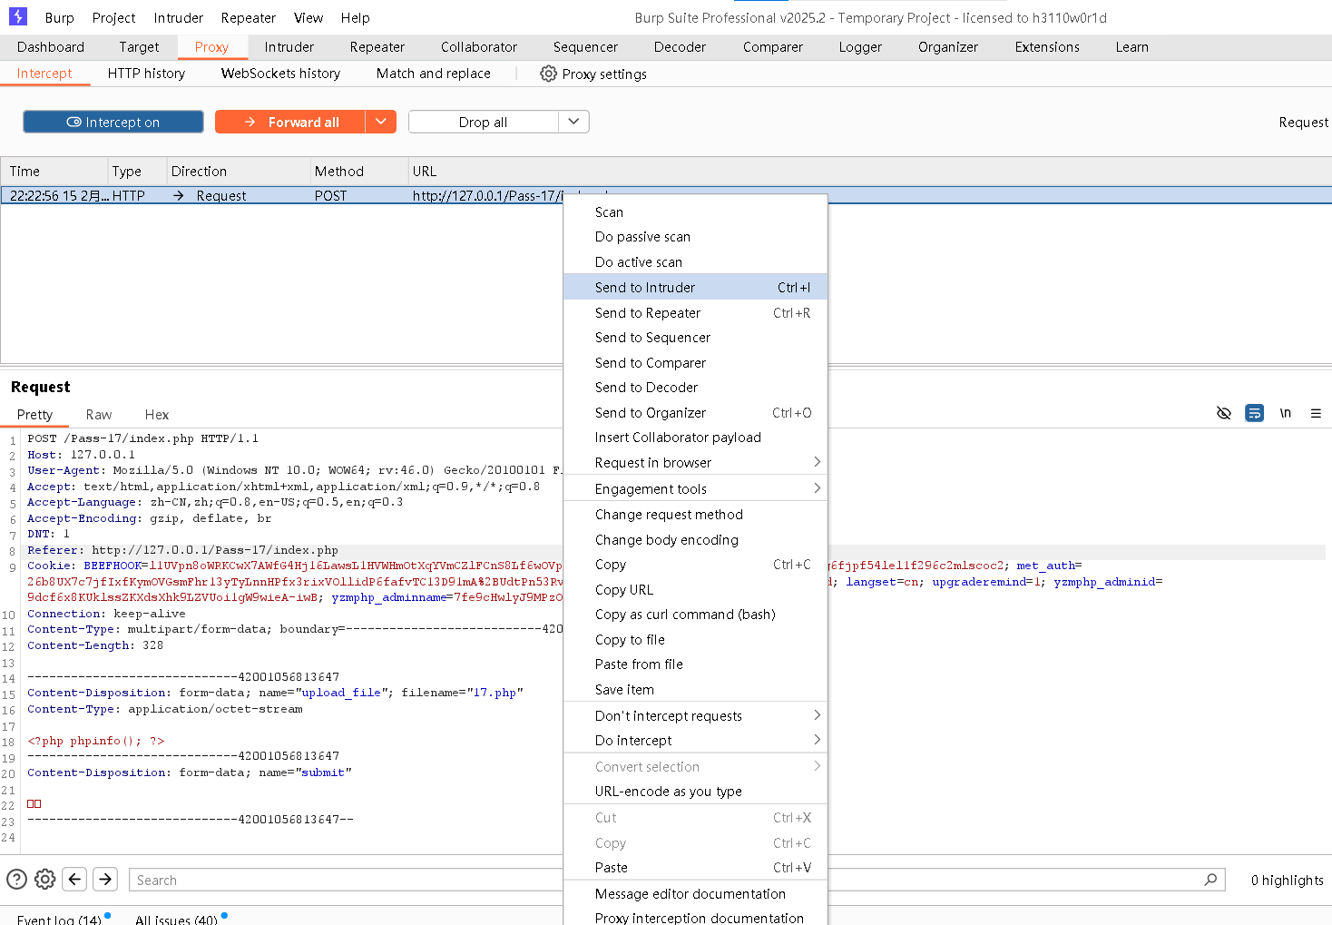The image size is (1332, 925).
Task: Open the Collaborator tab
Action: [479, 47]
